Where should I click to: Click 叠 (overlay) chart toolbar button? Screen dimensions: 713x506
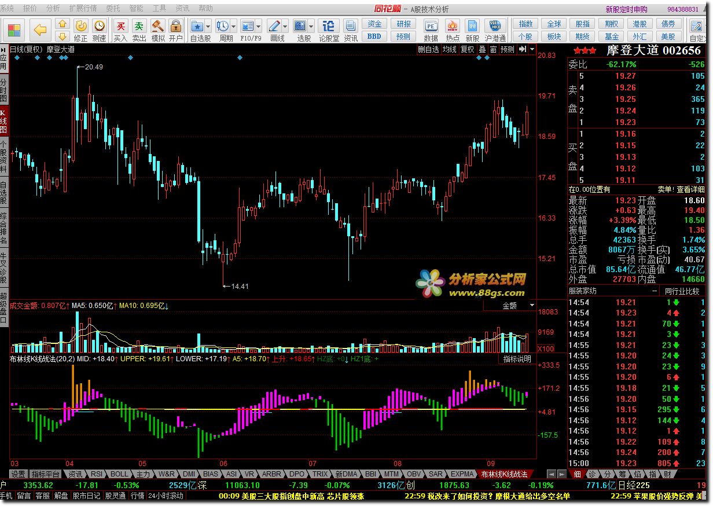482,49
